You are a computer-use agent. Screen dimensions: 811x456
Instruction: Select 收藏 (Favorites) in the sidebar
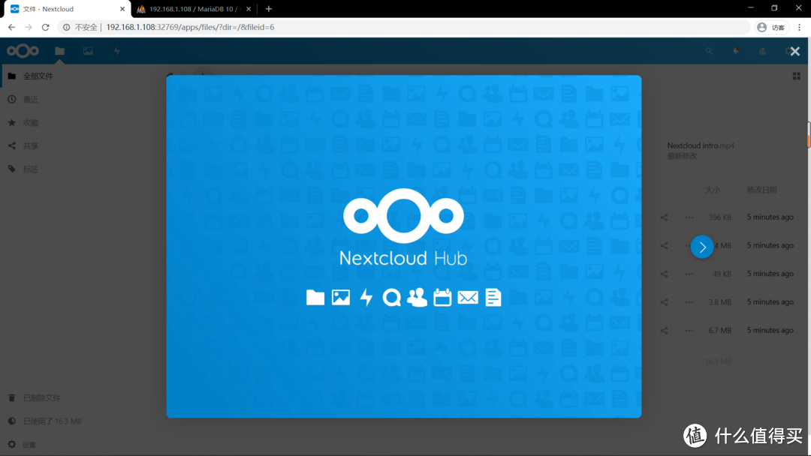tap(30, 122)
